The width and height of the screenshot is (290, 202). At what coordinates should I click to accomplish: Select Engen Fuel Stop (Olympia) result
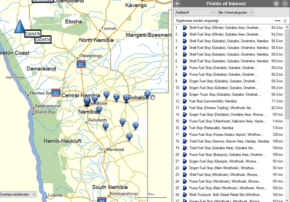click(229, 161)
